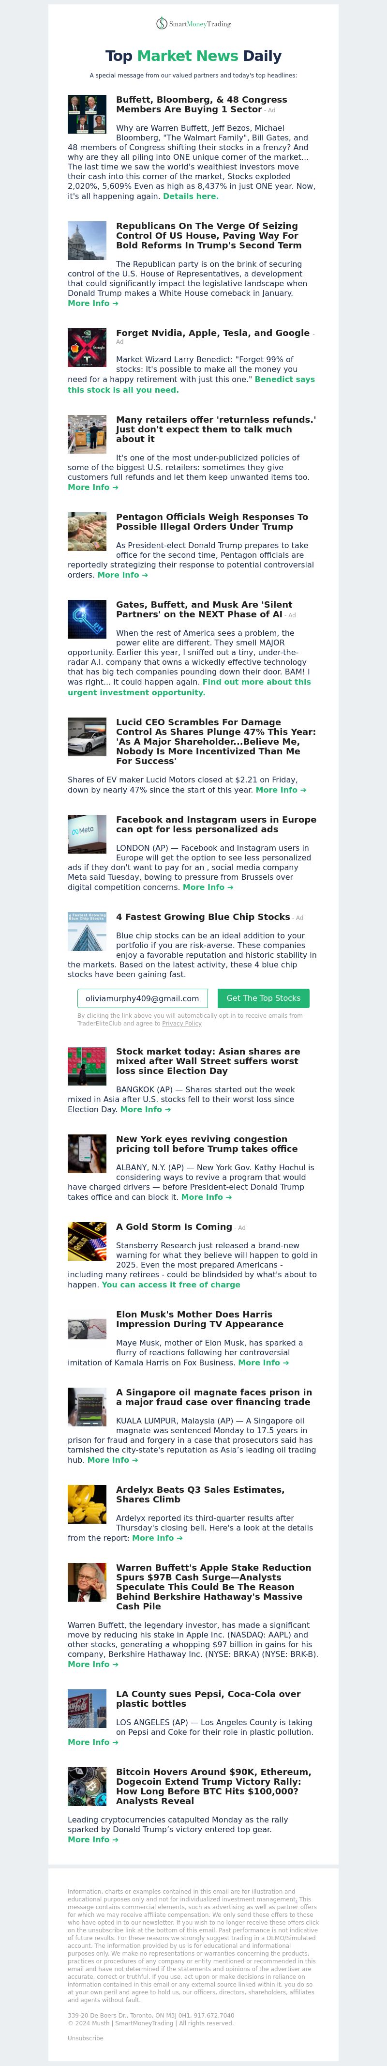This screenshot has height=2066, width=387.
Task: Click the Bitcoin coins article thumbnail
Action: pos(87,1786)
